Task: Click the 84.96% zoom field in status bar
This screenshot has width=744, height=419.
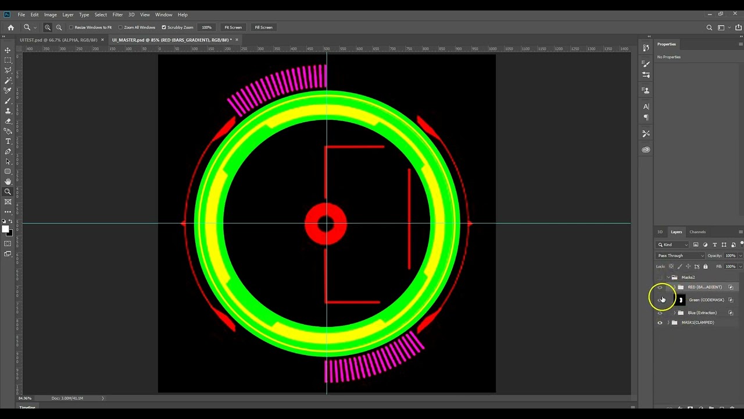Action: [26, 398]
